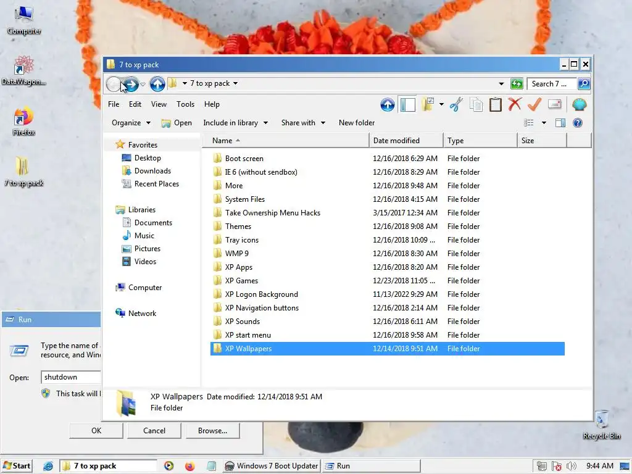This screenshot has height=474, width=632.
Task: Open the view options dropdown arrow
Action: point(544,123)
